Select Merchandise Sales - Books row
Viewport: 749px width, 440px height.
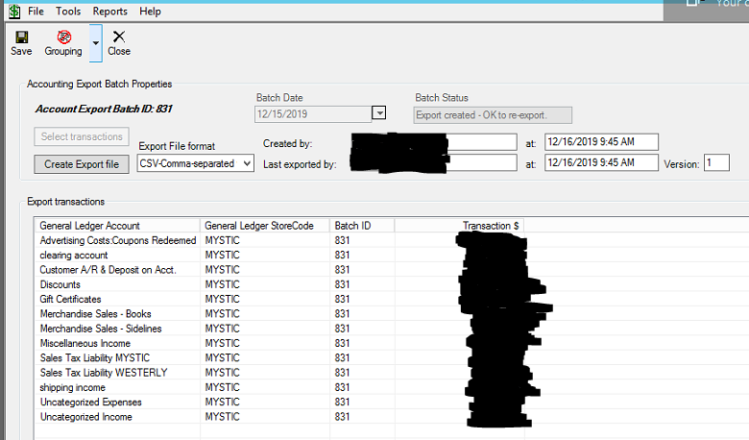[x=279, y=314]
